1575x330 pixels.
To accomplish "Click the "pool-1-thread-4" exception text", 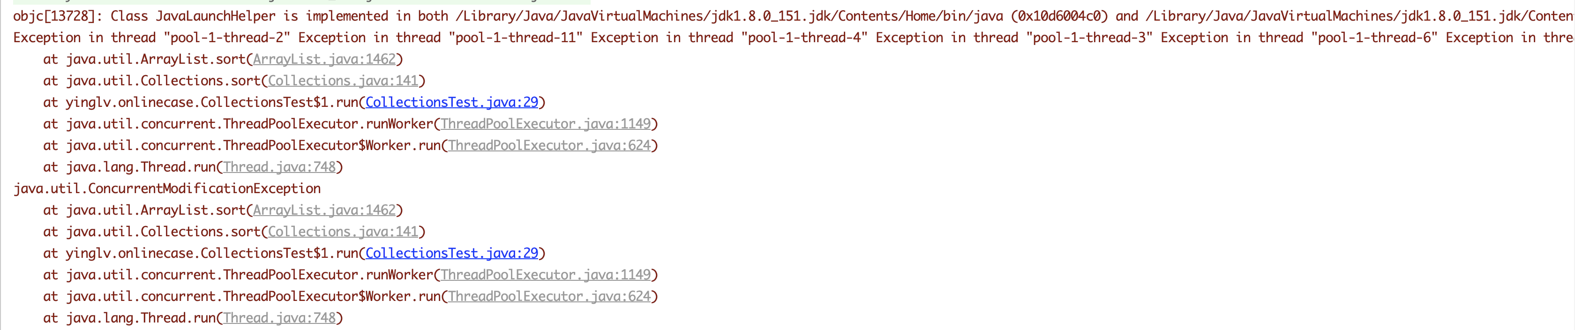I will click(x=804, y=38).
